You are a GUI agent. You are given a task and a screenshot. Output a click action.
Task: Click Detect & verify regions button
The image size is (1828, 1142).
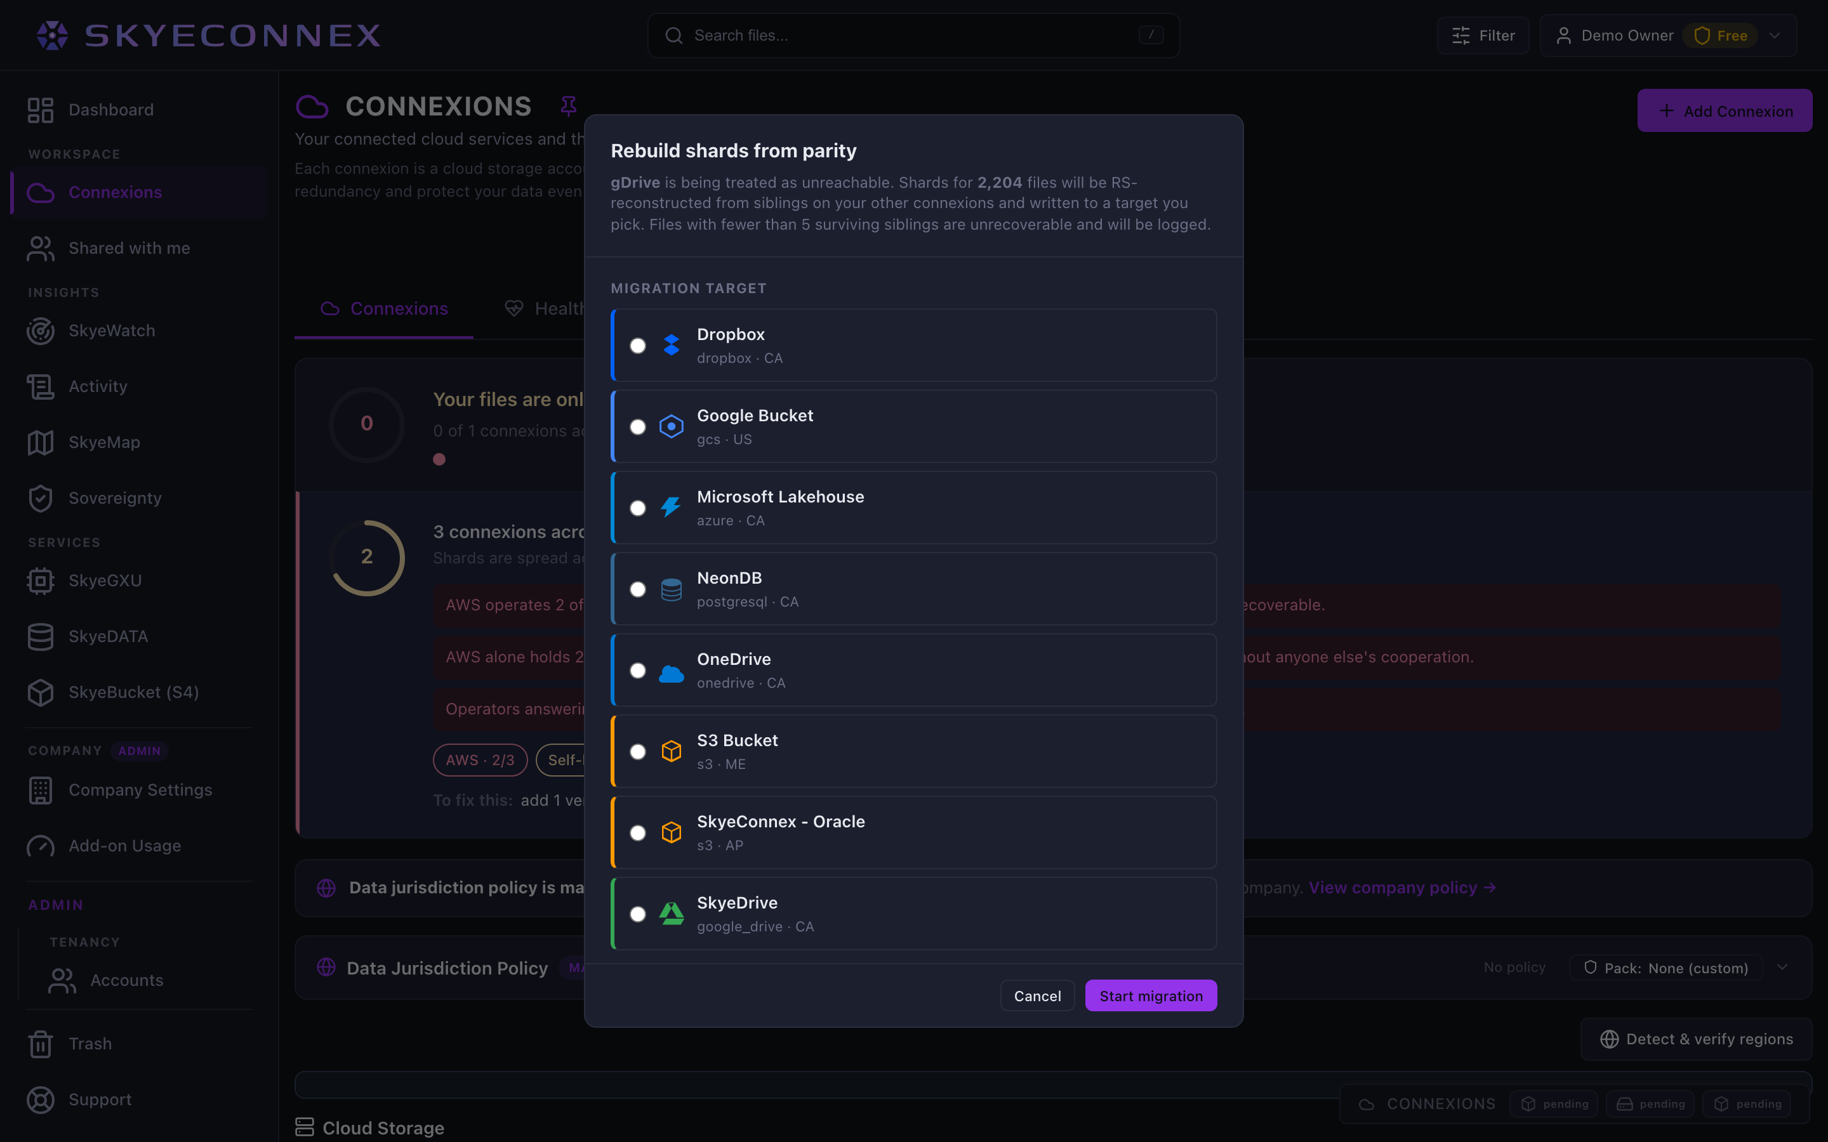pos(1697,1039)
